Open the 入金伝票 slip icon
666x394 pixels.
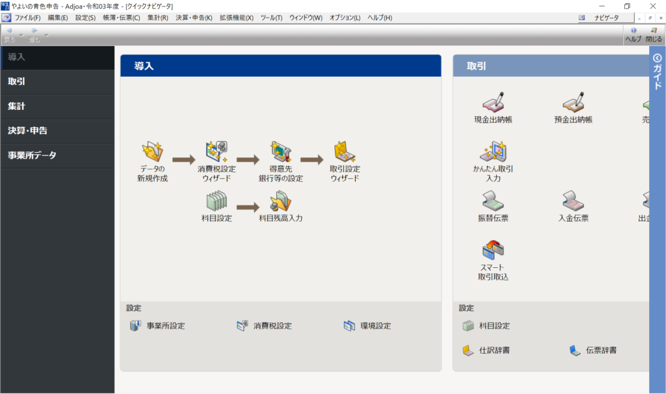[573, 201]
